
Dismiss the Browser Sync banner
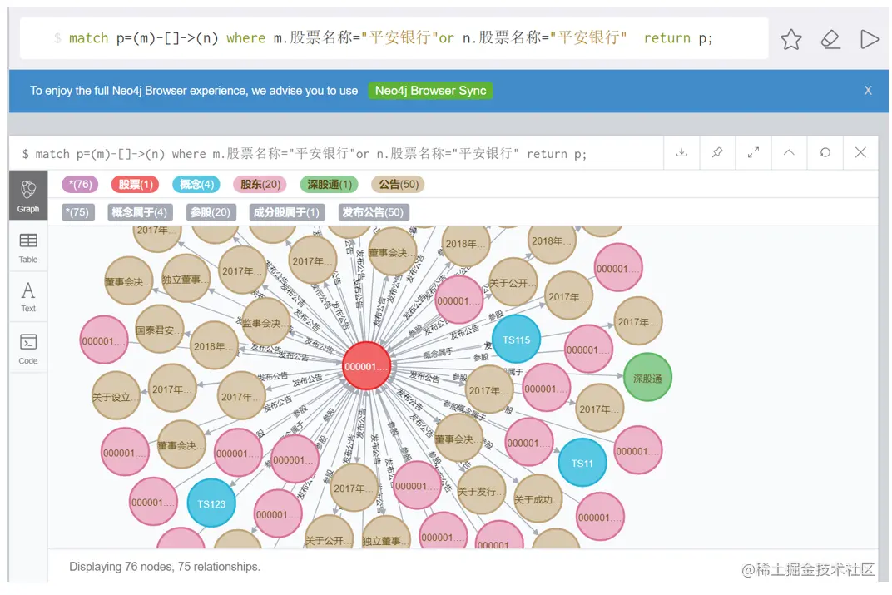pyautogui.click(x=868, y=91)
